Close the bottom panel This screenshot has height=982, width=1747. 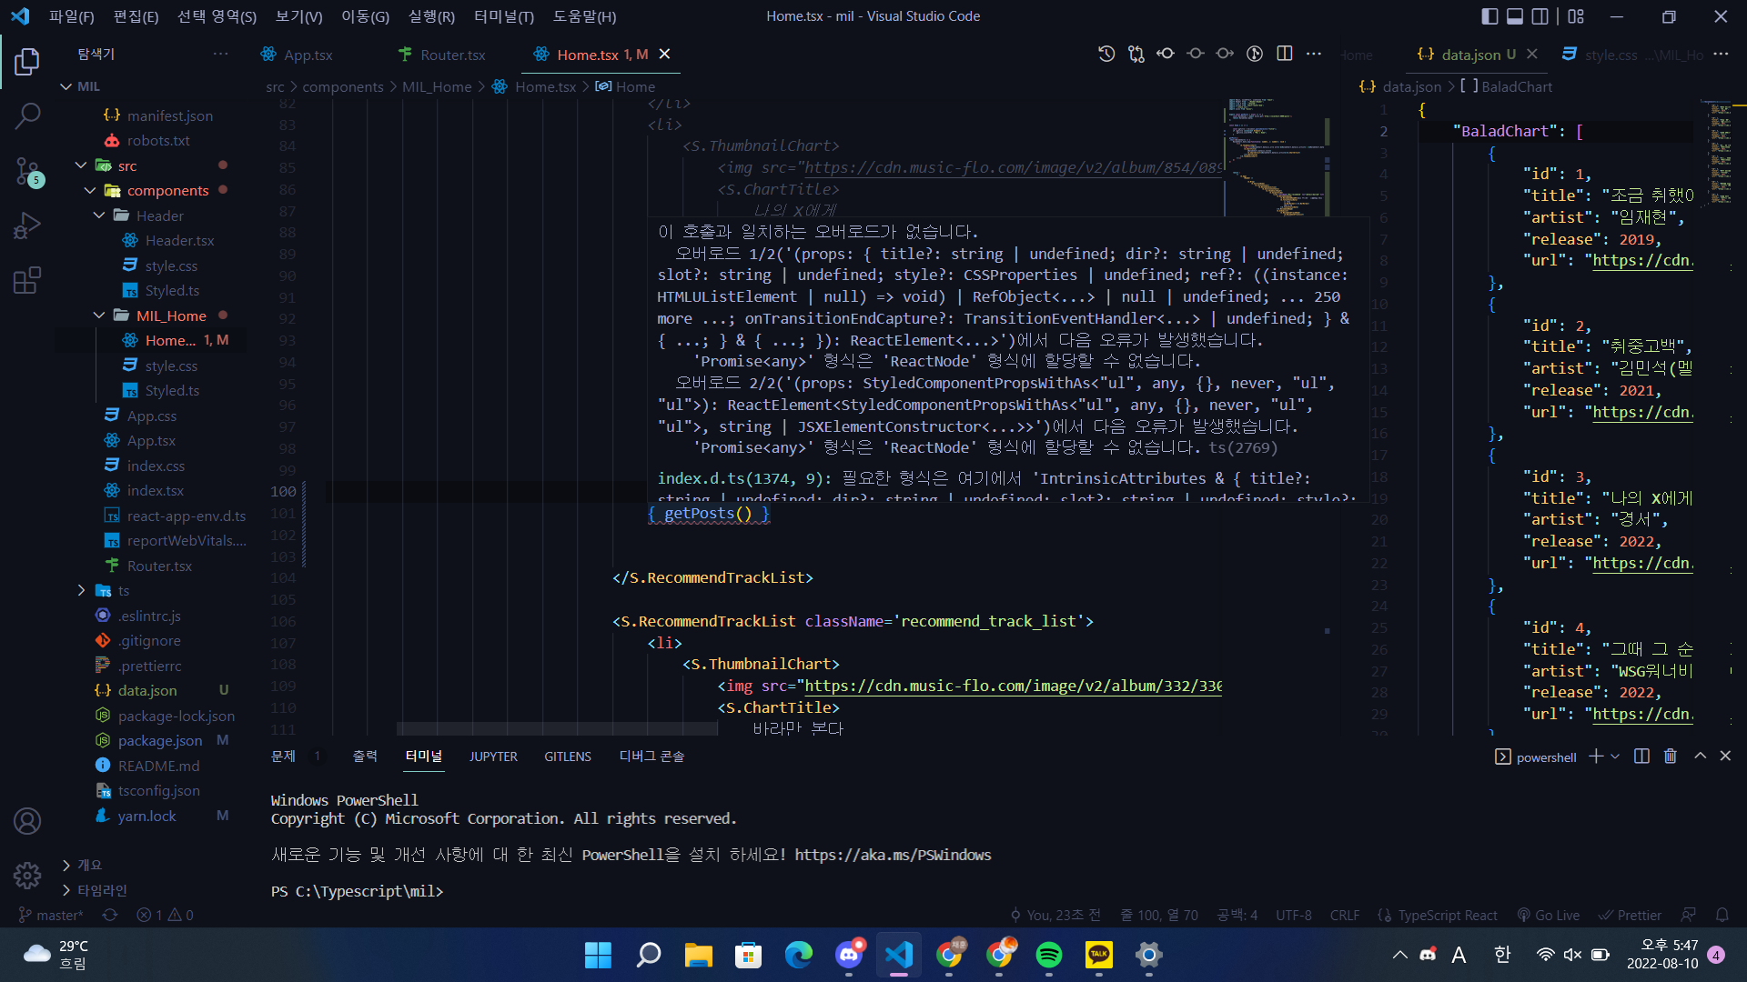[1725, 757]
